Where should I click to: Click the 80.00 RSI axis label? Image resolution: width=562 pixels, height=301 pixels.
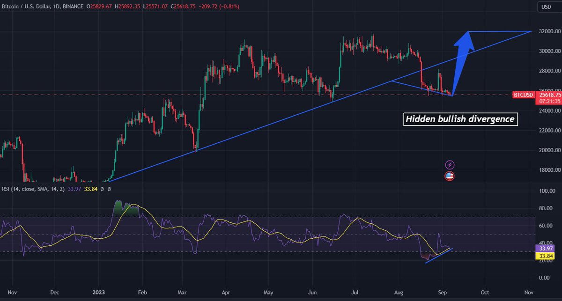[x=546, y=208]
